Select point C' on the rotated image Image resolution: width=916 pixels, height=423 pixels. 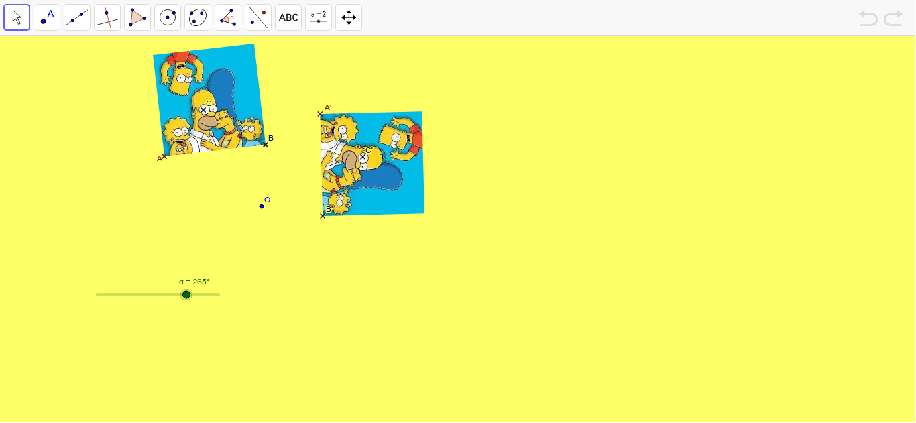363,158
